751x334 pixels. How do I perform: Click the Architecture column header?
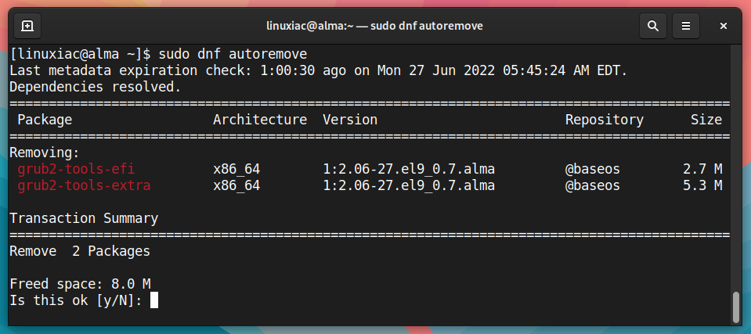tap(260, 120)
